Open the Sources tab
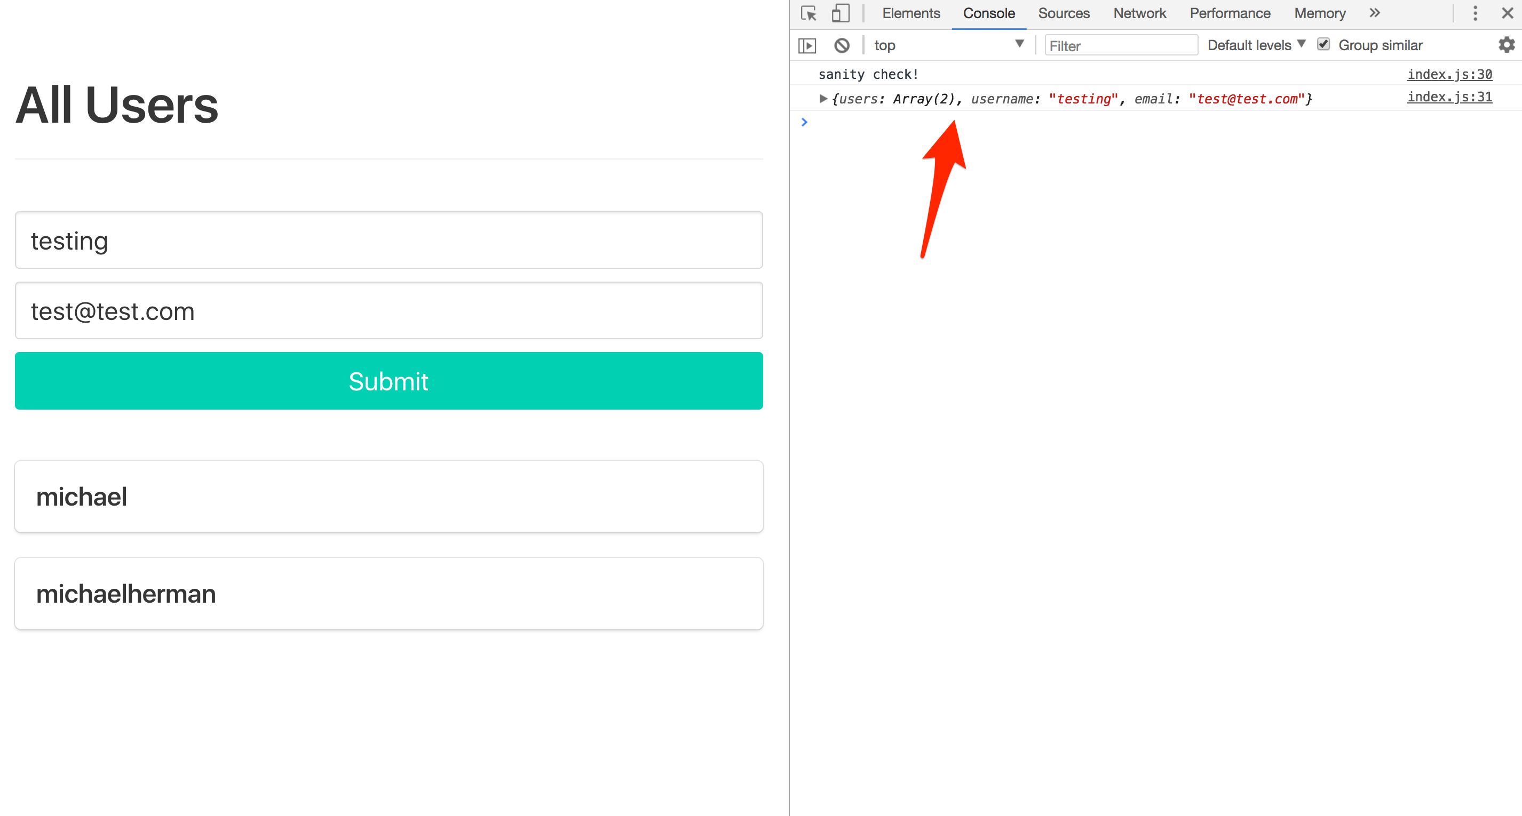The width and height of the screenshot is (1522, 816). [1064, 13]
